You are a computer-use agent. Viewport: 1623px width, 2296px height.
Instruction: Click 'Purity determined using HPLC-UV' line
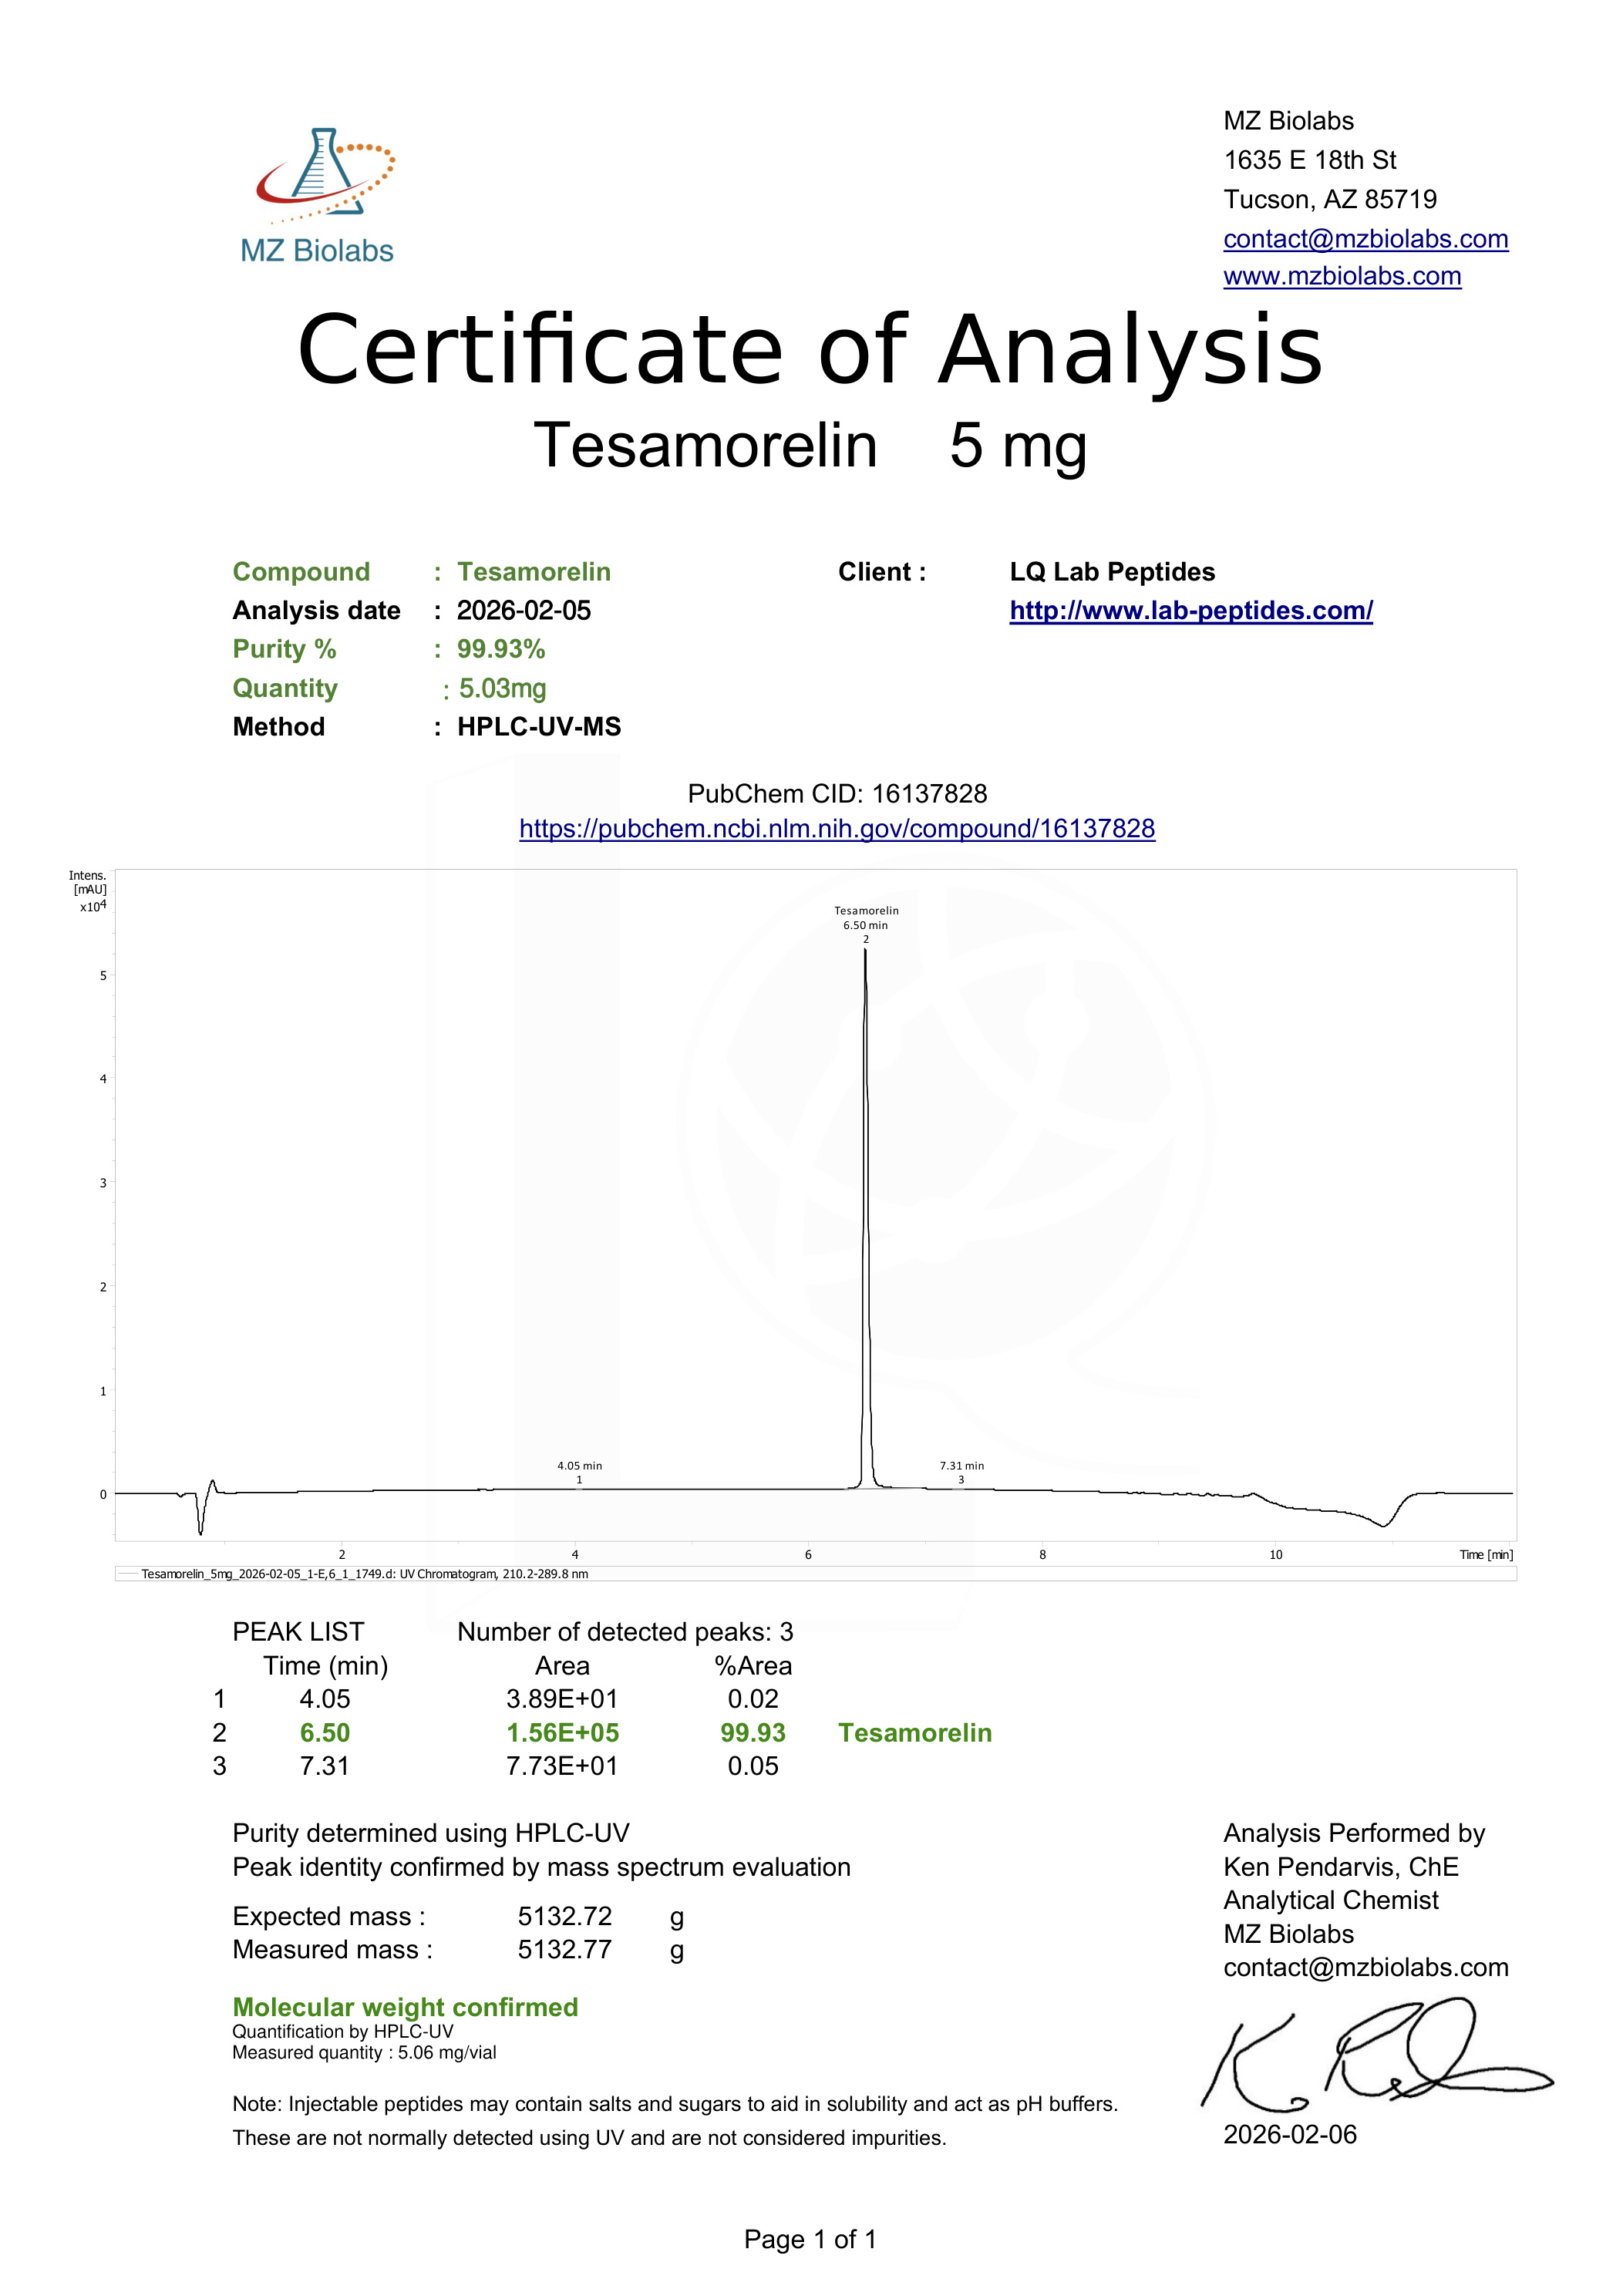click(431, 1833)
